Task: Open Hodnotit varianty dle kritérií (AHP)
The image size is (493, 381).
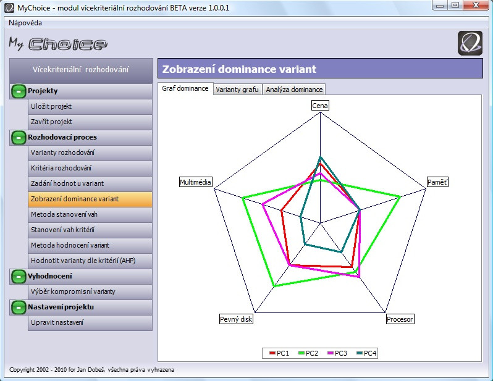Action: pyautogui.click(x=90, y=261)
